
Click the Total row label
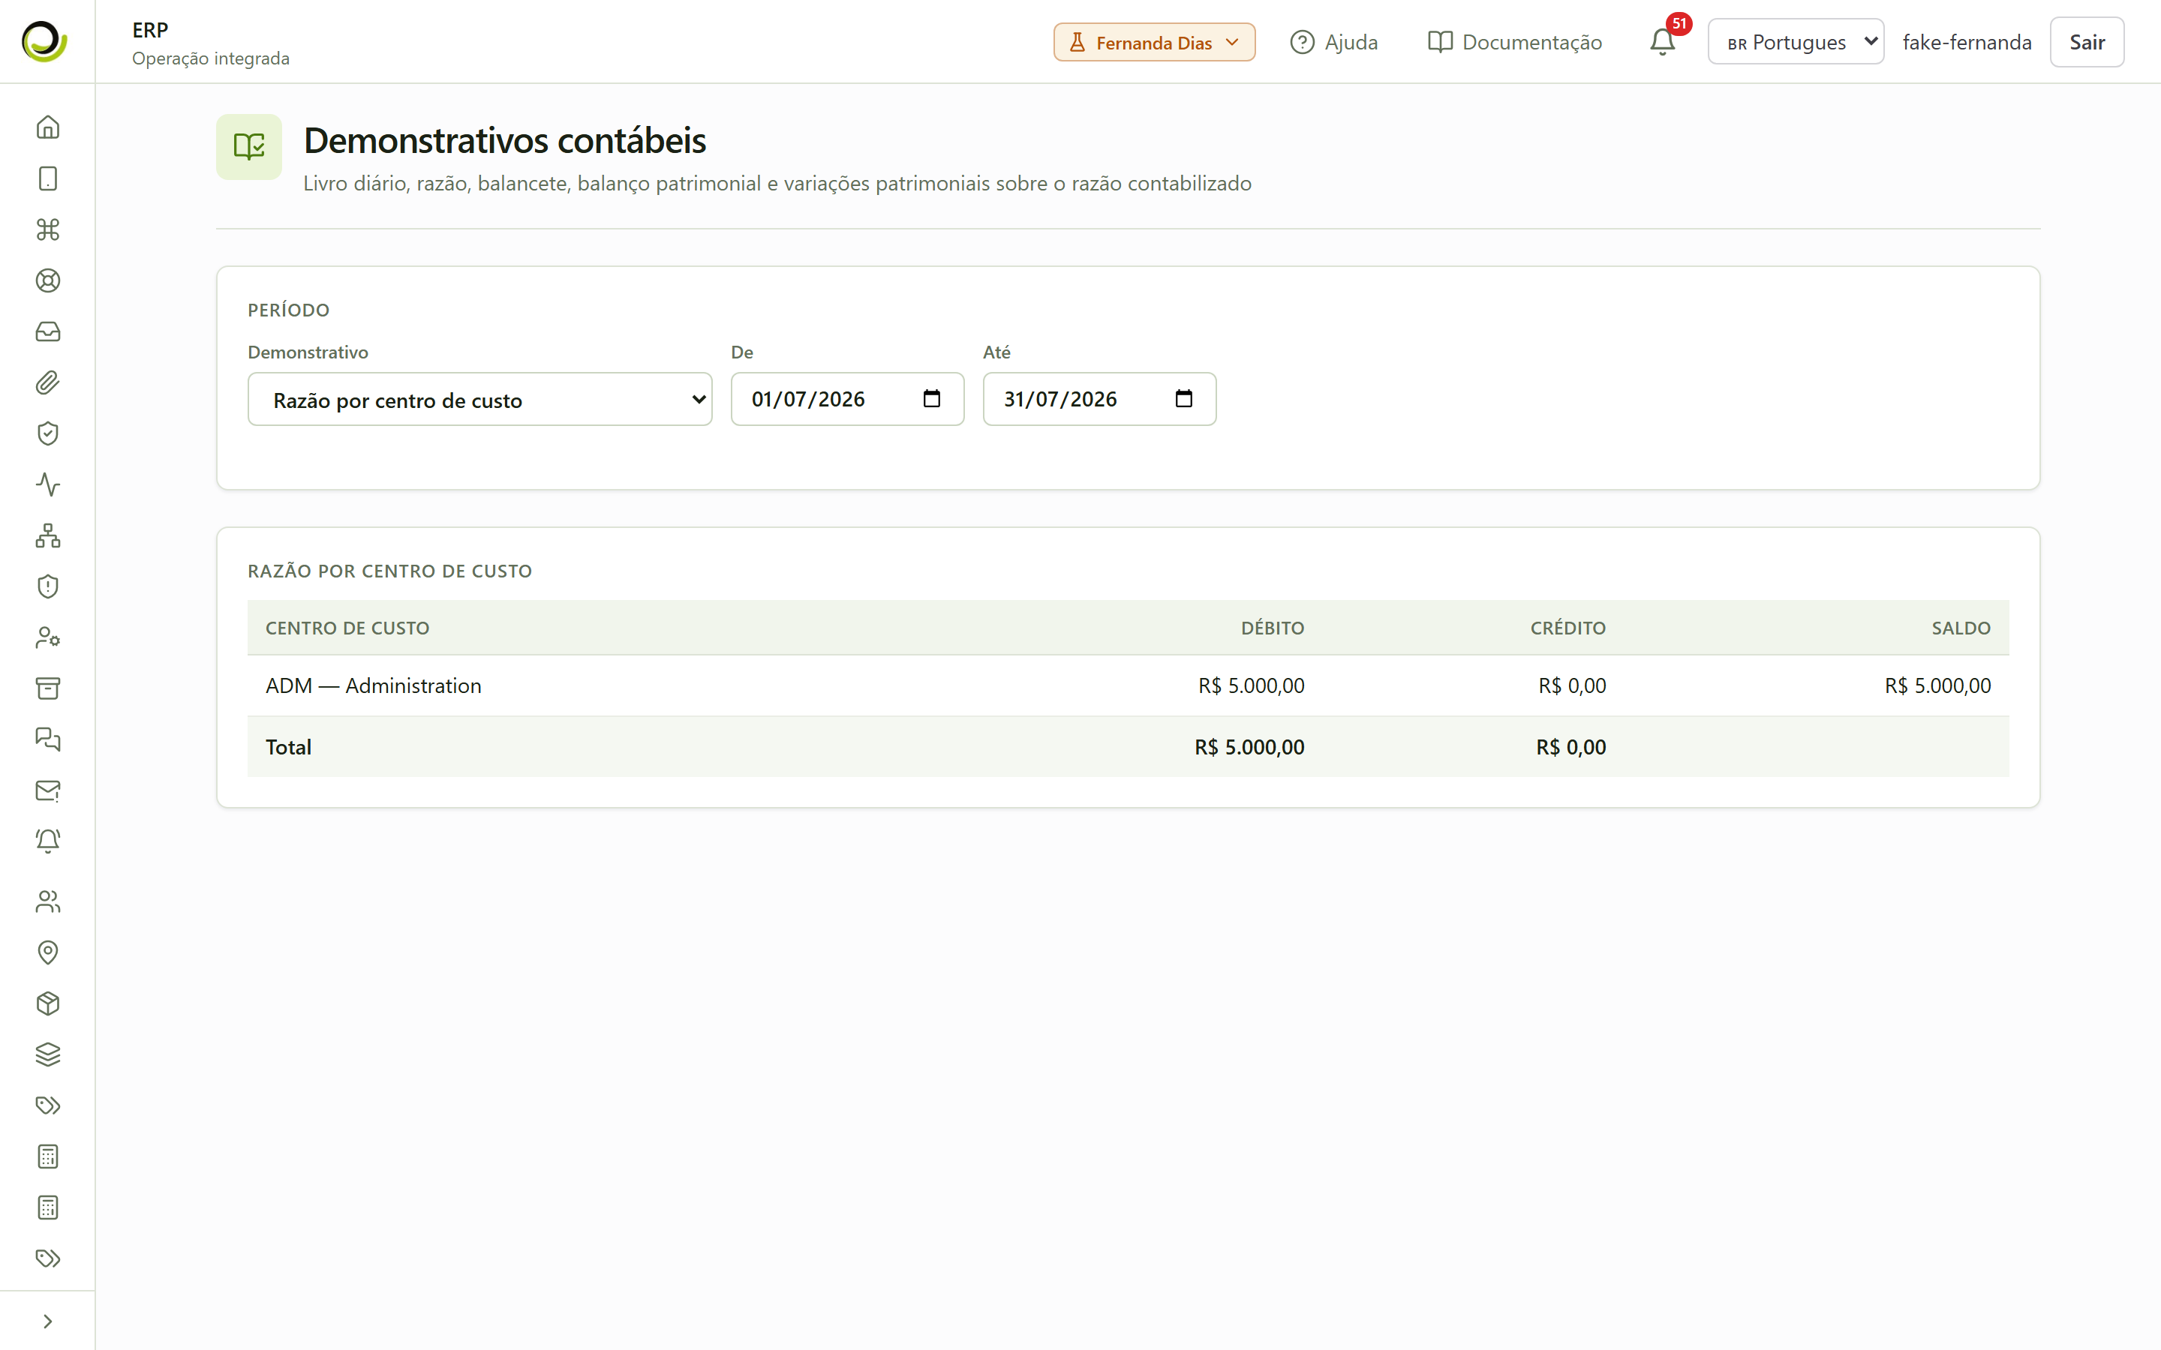pyautogui.click(x=288, y=746)
